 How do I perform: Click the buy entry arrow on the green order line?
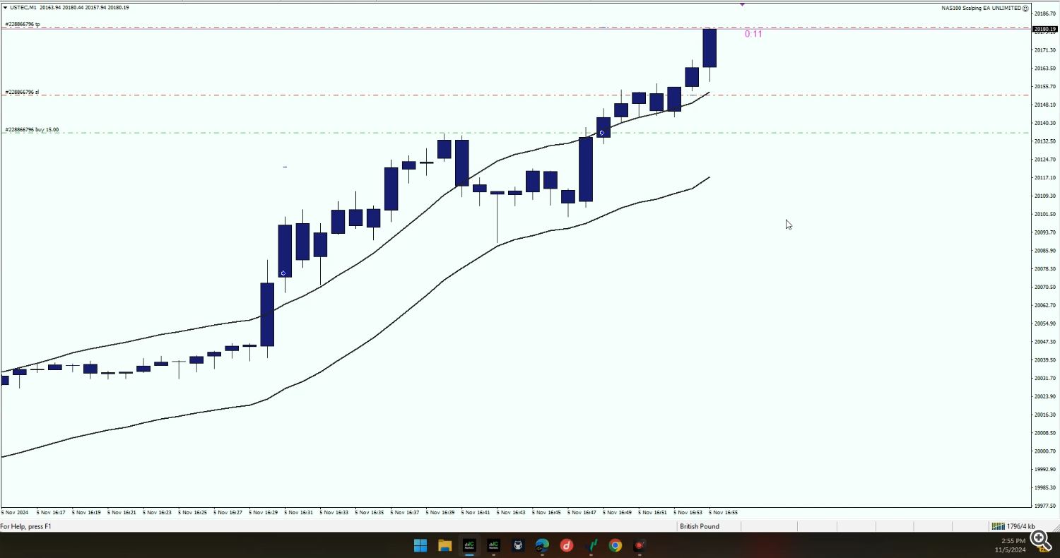click(x=601, y=133)
